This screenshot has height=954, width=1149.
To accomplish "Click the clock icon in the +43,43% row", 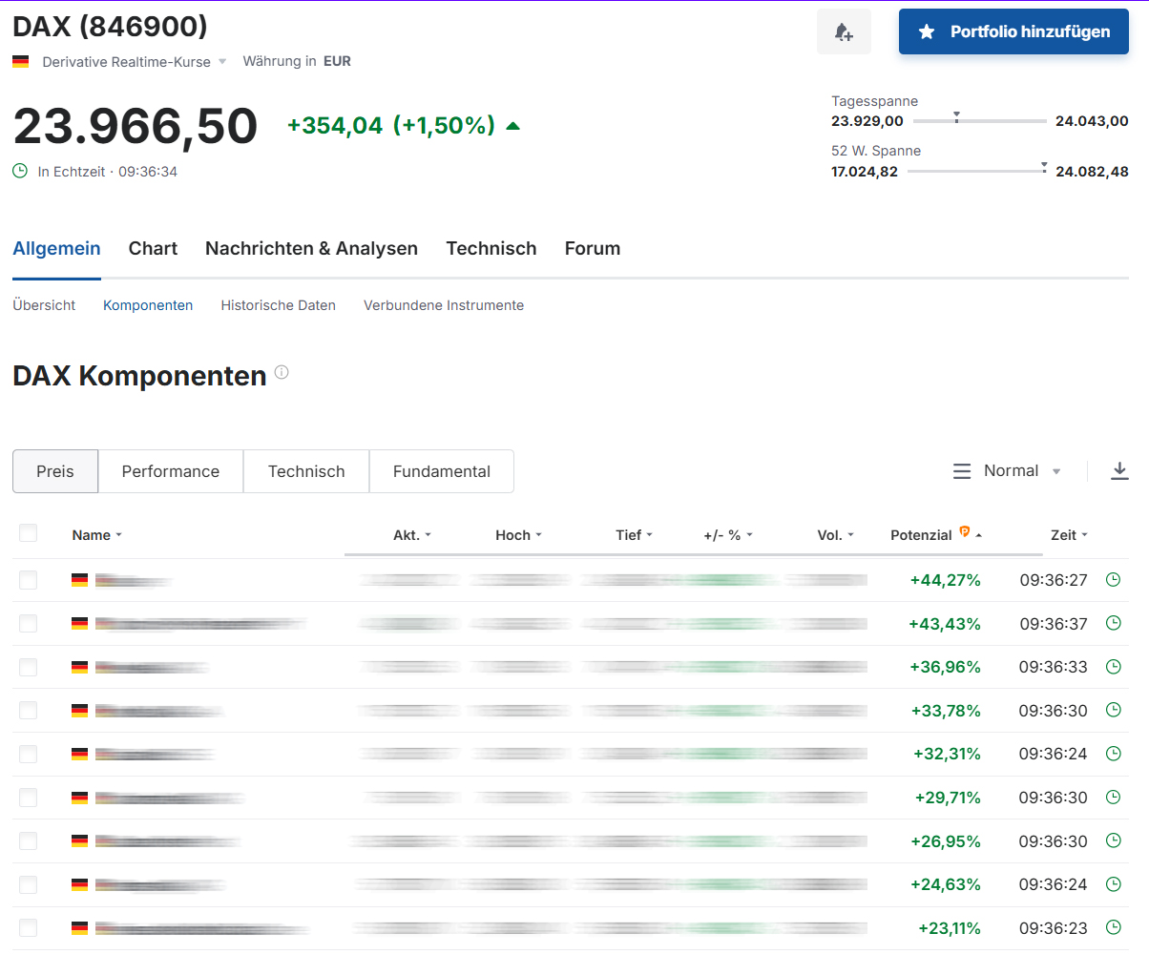I will (x=1113, y=623).
